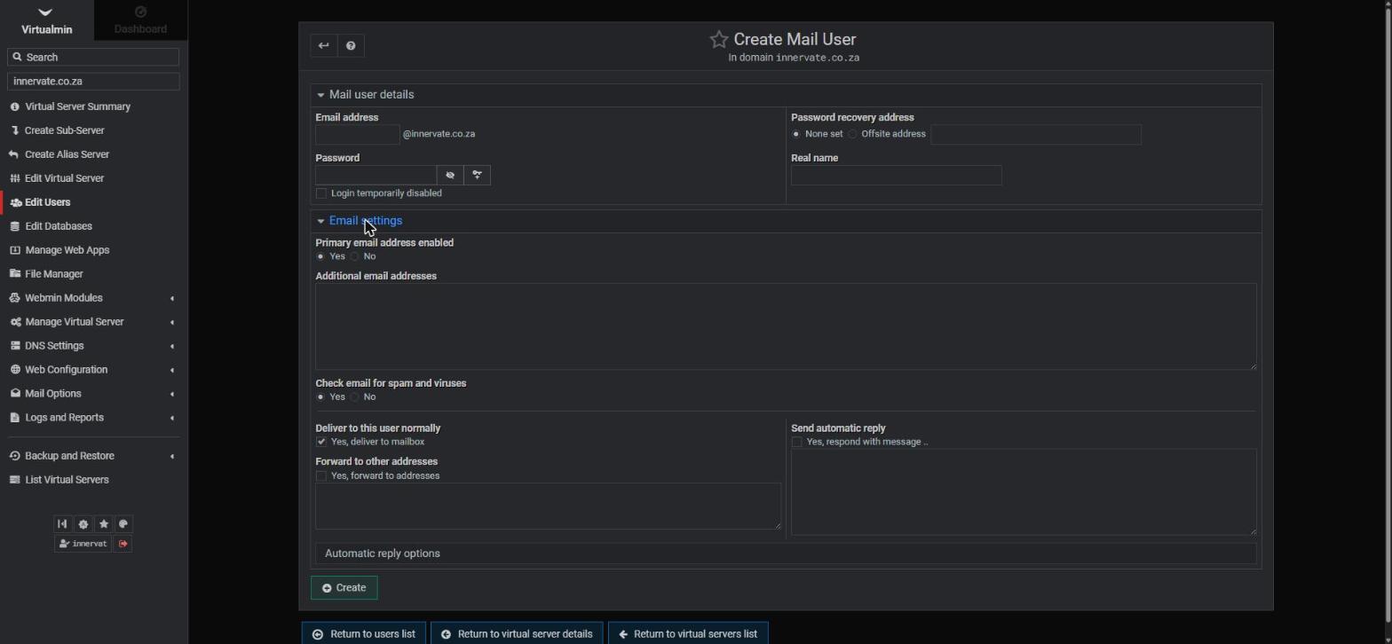Click the Edit Virtual Server sliders icon

coord(15,178)
